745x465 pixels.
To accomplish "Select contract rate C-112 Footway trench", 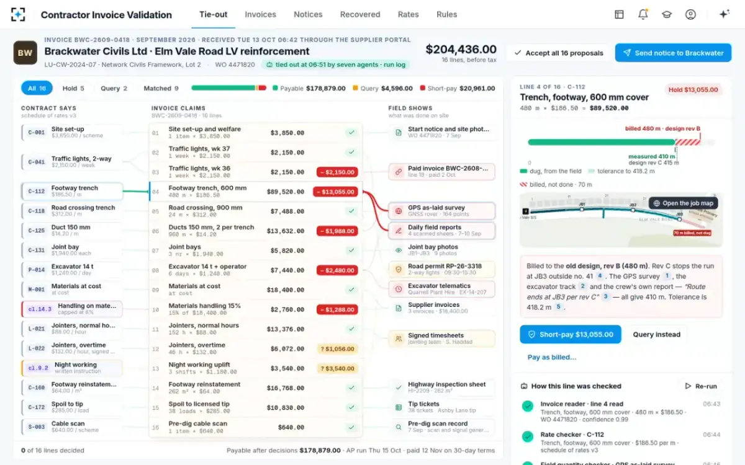I will click(72, 191).
